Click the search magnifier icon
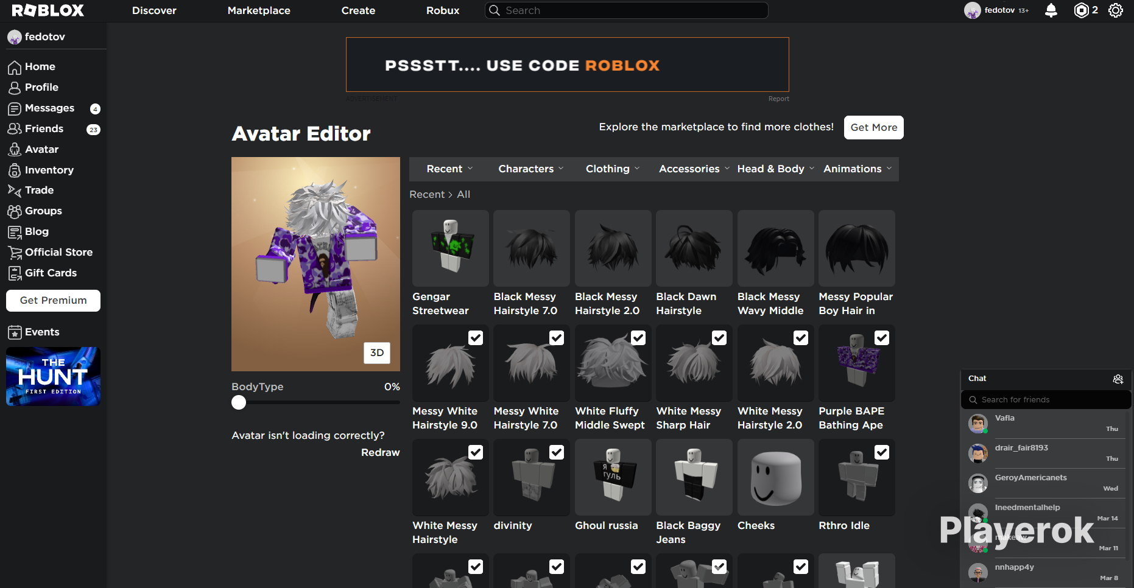The image size is (1134, 588). 495,10
